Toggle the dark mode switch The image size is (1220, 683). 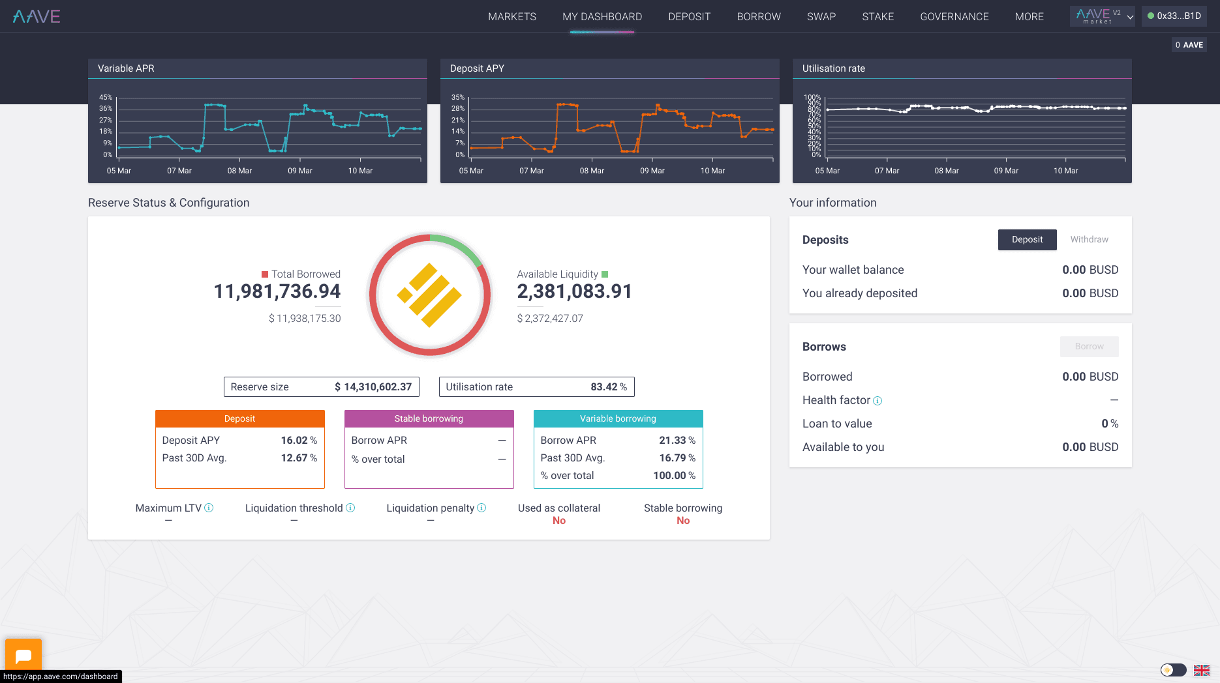(1173, 670)
